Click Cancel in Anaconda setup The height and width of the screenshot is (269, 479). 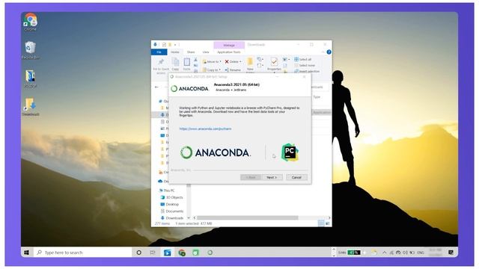[x=296, y=177]
